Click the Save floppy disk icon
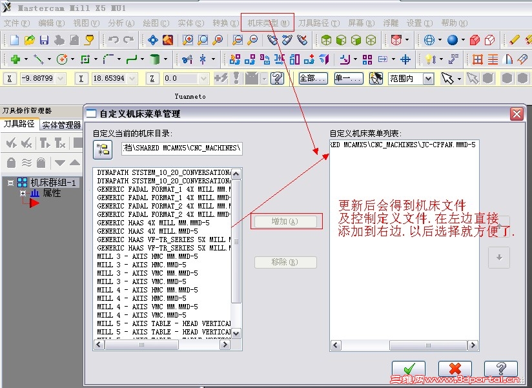The width and height of the screenshot is (532, 388). pos(44,40)
